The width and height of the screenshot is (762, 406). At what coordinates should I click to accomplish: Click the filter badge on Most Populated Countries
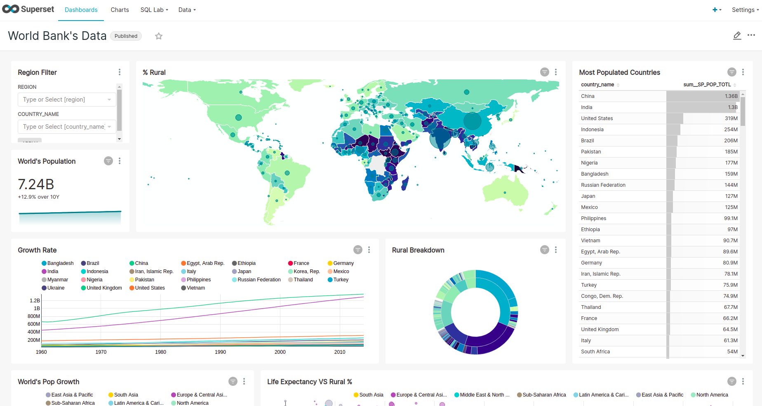point(732,72)
